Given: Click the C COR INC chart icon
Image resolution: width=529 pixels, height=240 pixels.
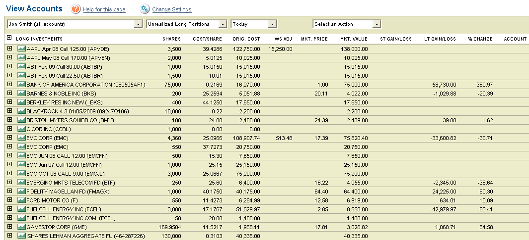Looking at the screenshot, I should (21, 129).
